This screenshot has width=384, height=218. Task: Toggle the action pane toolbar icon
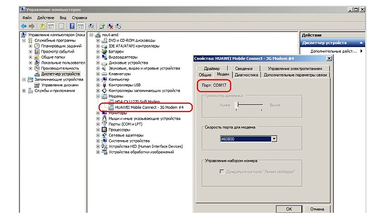(x=80, y=26)
